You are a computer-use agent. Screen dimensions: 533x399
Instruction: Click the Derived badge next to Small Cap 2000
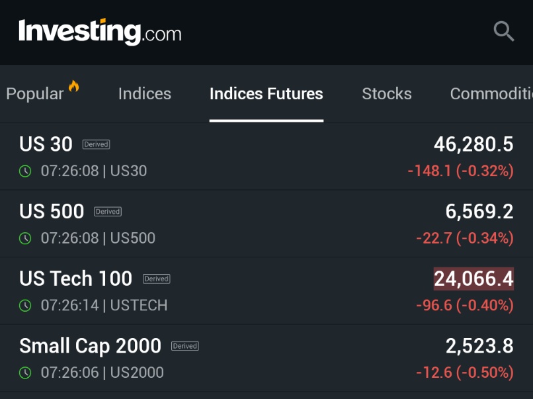click(x=185, y=346)
